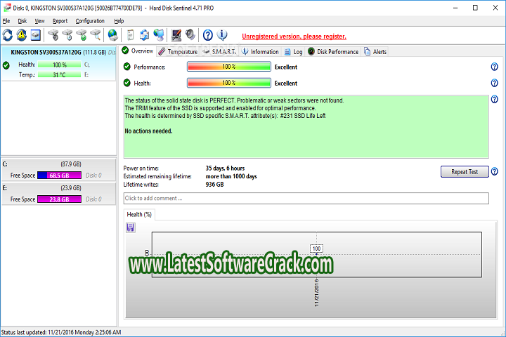Click the sidebar Temp 31 °C green bar

point(59,75)
